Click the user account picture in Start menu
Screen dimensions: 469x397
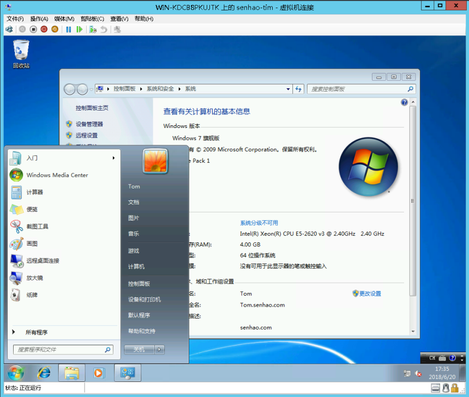point(155,161)
